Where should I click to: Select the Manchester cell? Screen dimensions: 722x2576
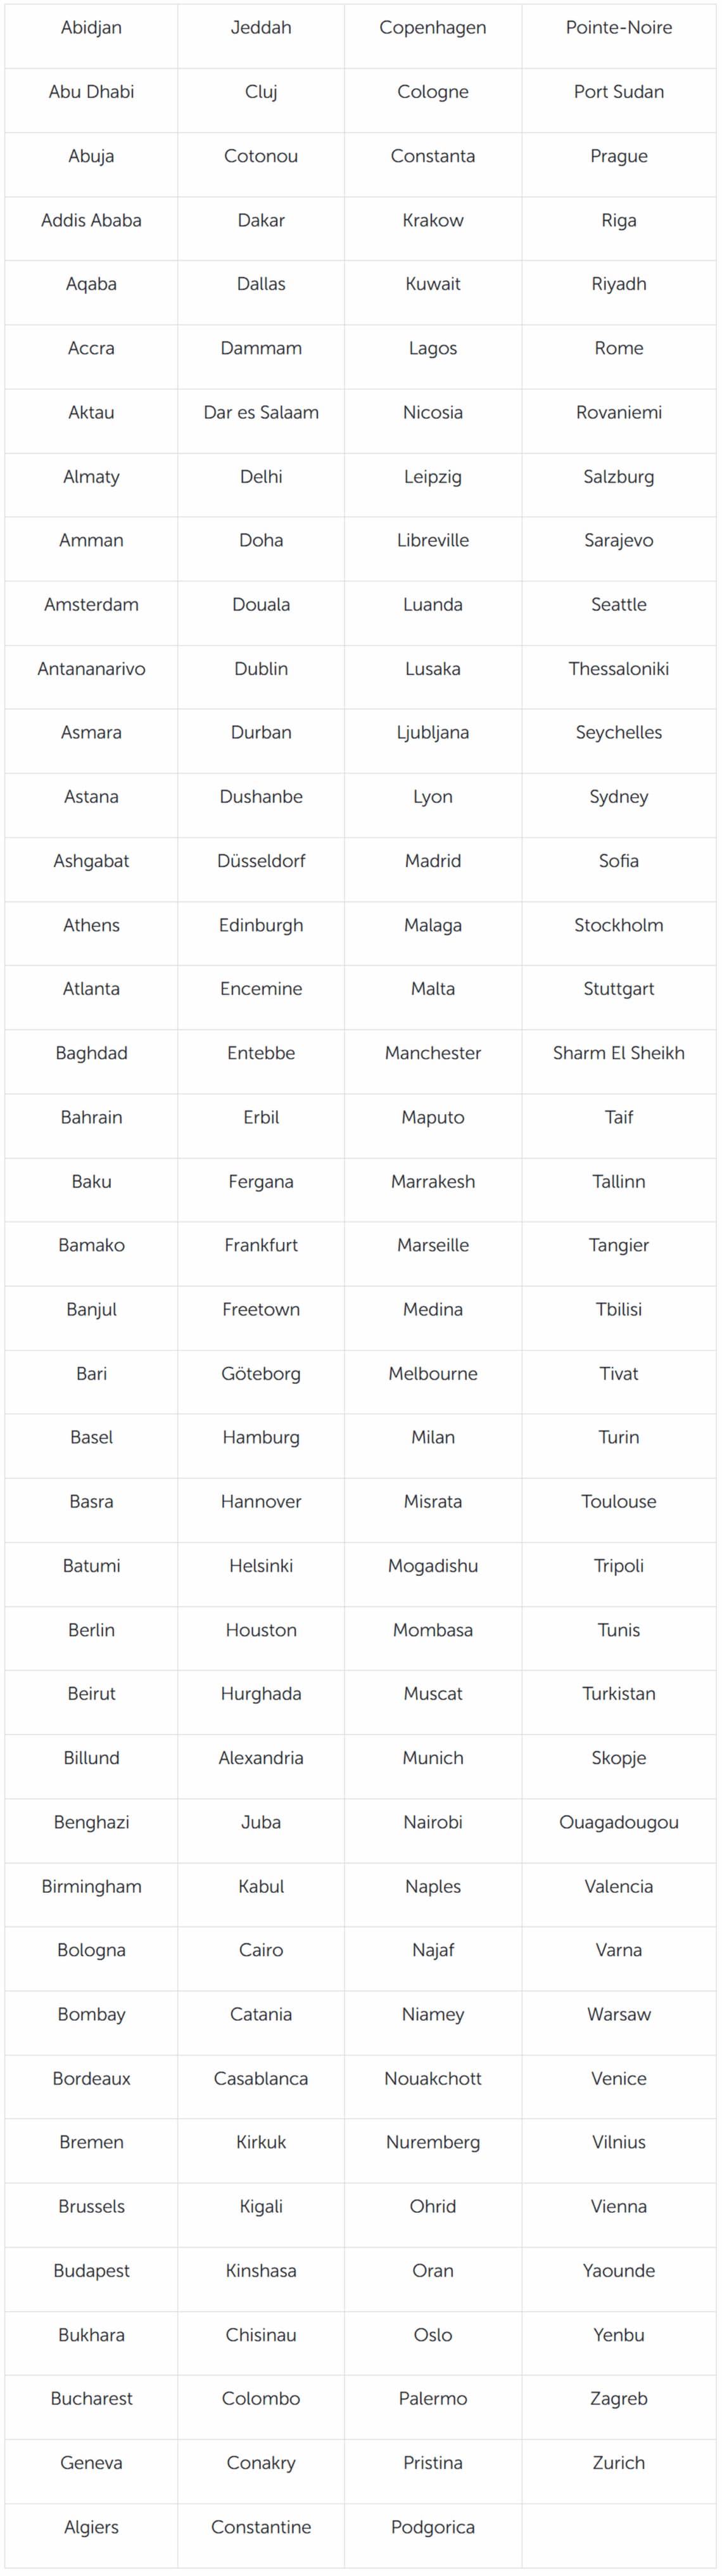tap(432, 1052)
